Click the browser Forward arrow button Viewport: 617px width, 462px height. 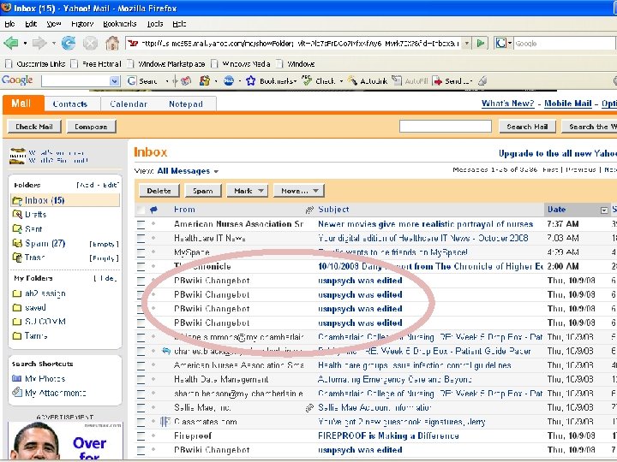[39, 43]
